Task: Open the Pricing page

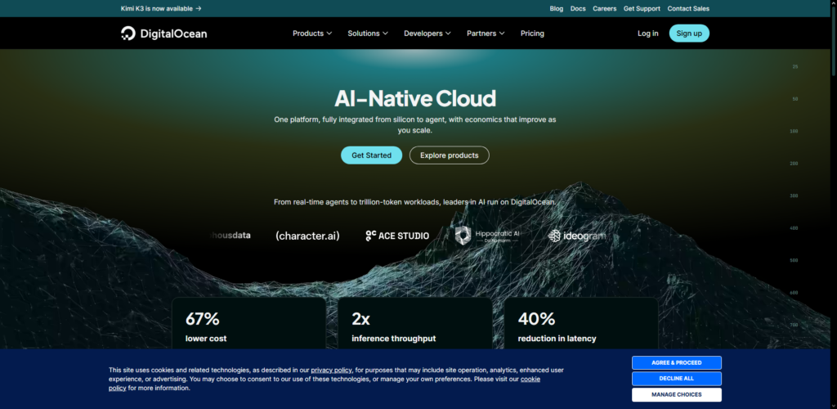Action: 532,33
